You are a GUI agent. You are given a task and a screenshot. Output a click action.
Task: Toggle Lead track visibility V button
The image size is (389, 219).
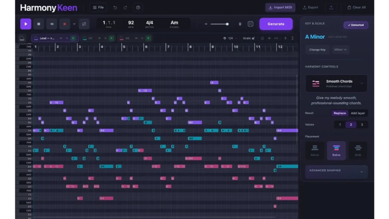(x=73, y=38)
